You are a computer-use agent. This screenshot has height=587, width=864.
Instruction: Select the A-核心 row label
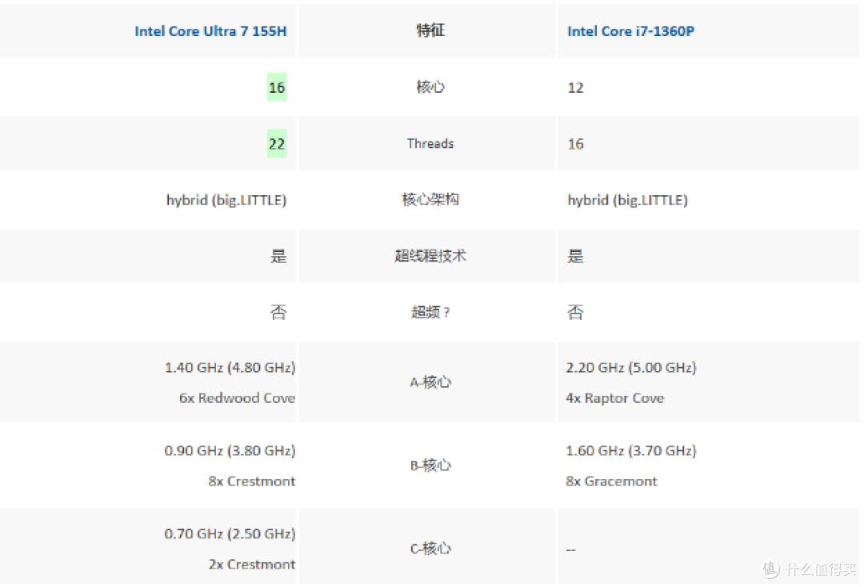(430, 382)
